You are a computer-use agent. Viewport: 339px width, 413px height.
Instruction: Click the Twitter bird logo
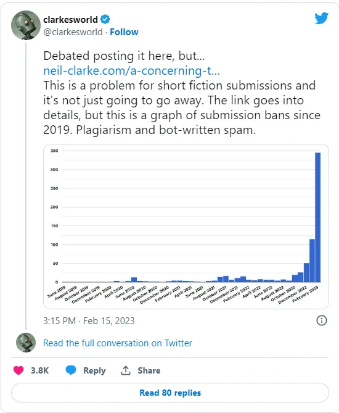pos(321,18)
